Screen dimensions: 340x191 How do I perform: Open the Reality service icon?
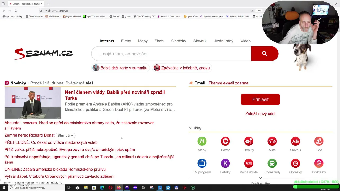(x=249, y=141)
